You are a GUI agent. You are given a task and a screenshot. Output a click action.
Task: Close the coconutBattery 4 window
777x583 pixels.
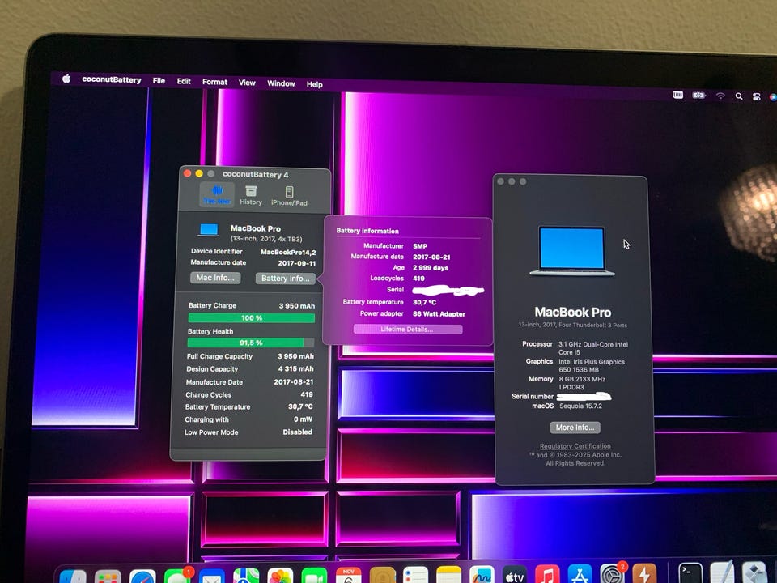click(x=187, y=173)
